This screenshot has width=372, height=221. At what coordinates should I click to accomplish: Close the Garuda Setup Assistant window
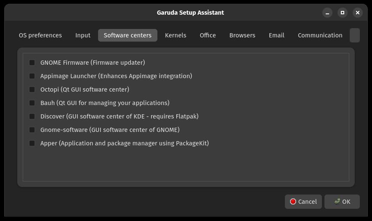358,13
